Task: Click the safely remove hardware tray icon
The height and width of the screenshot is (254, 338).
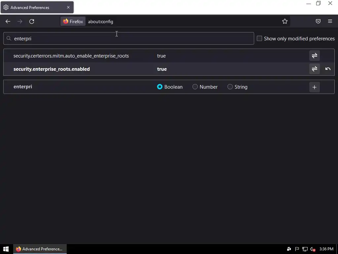Action: pyautogui.click(x=289, y=249)
